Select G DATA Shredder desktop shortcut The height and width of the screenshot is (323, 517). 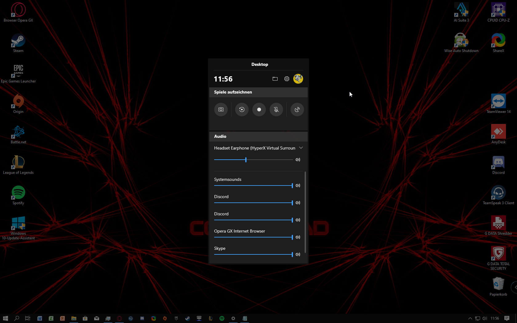499,225
